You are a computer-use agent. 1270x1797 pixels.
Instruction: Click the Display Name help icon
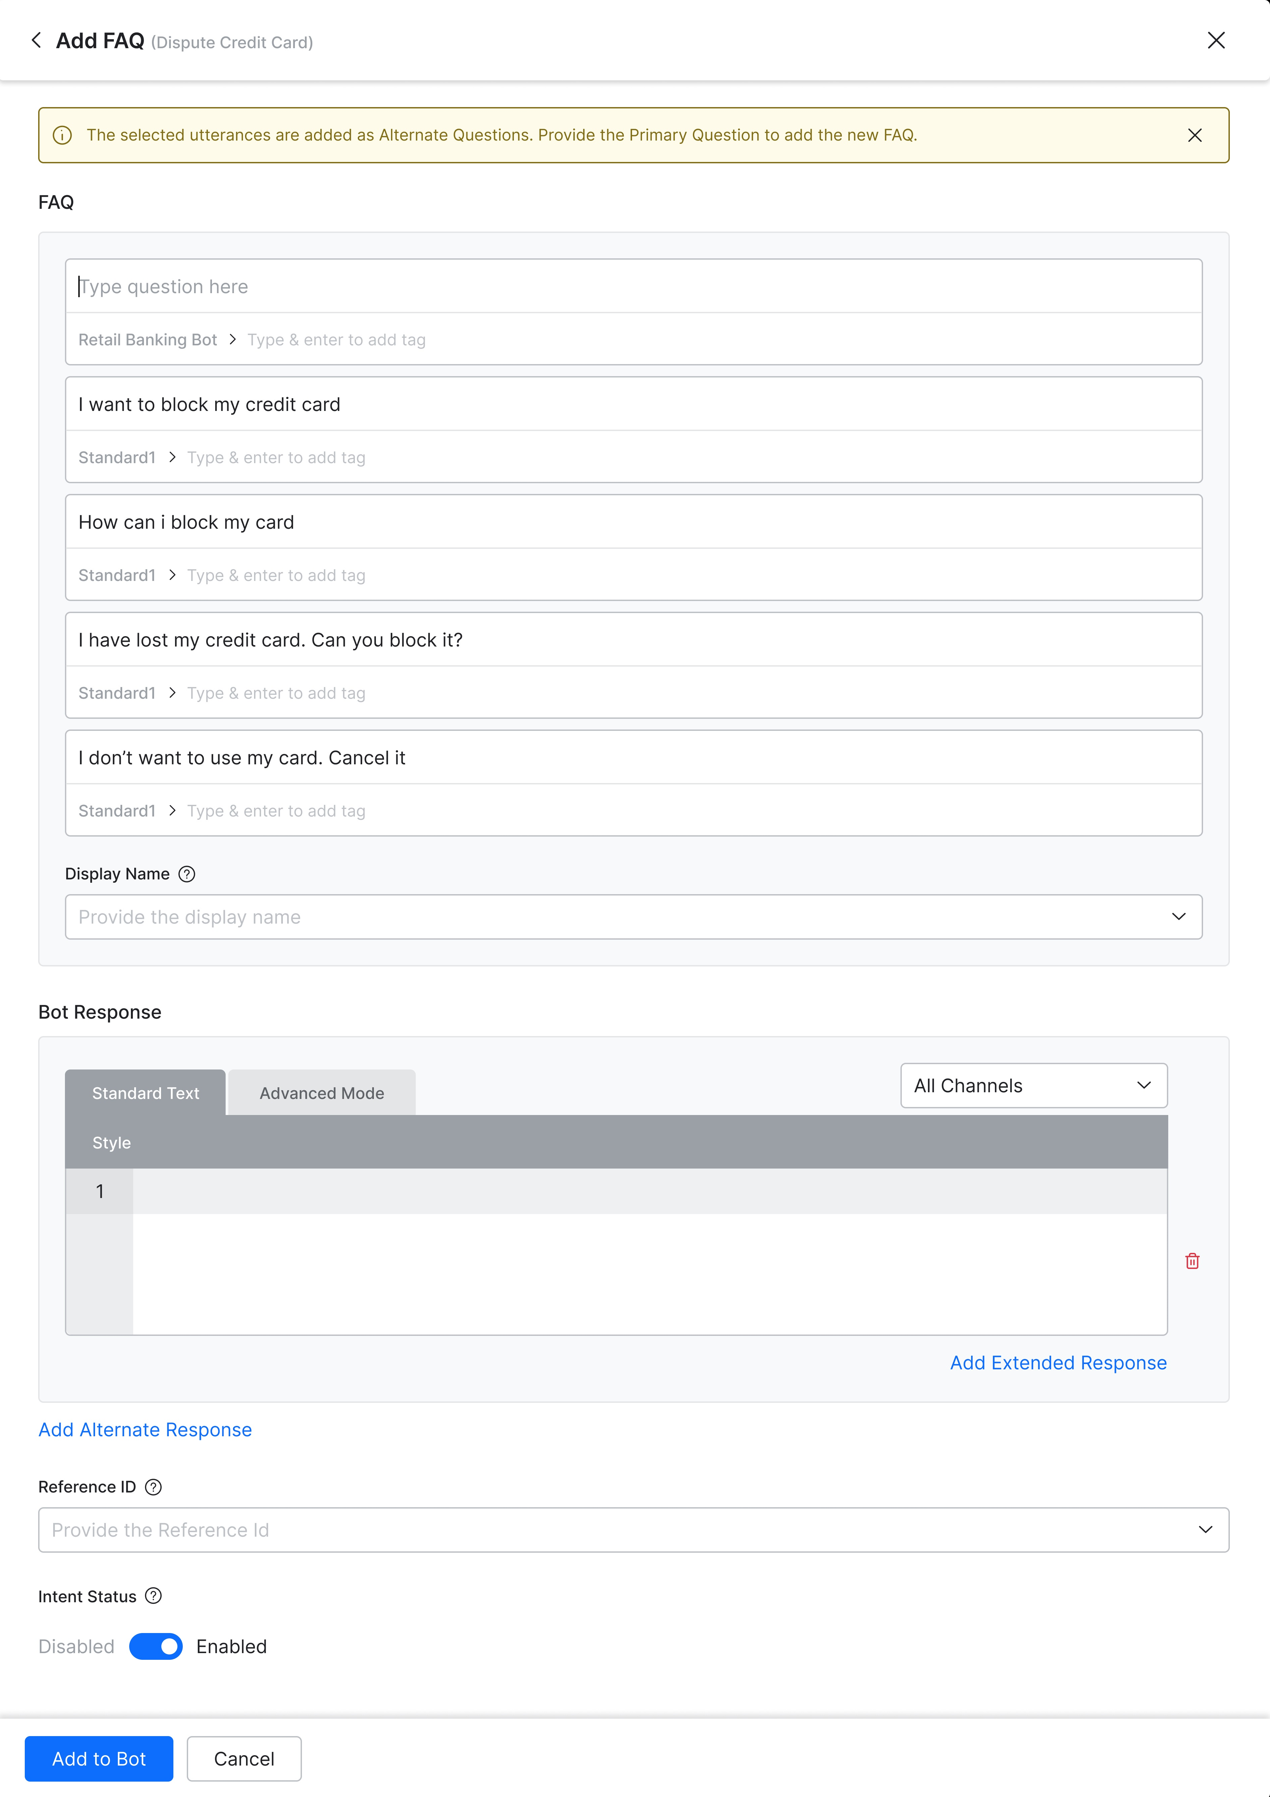point(186,874)
